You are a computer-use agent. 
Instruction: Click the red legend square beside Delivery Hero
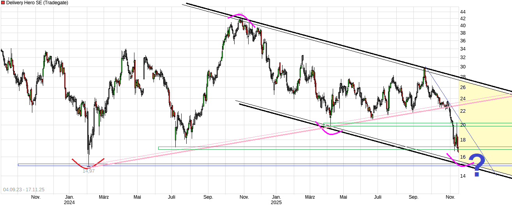point(3,3)
